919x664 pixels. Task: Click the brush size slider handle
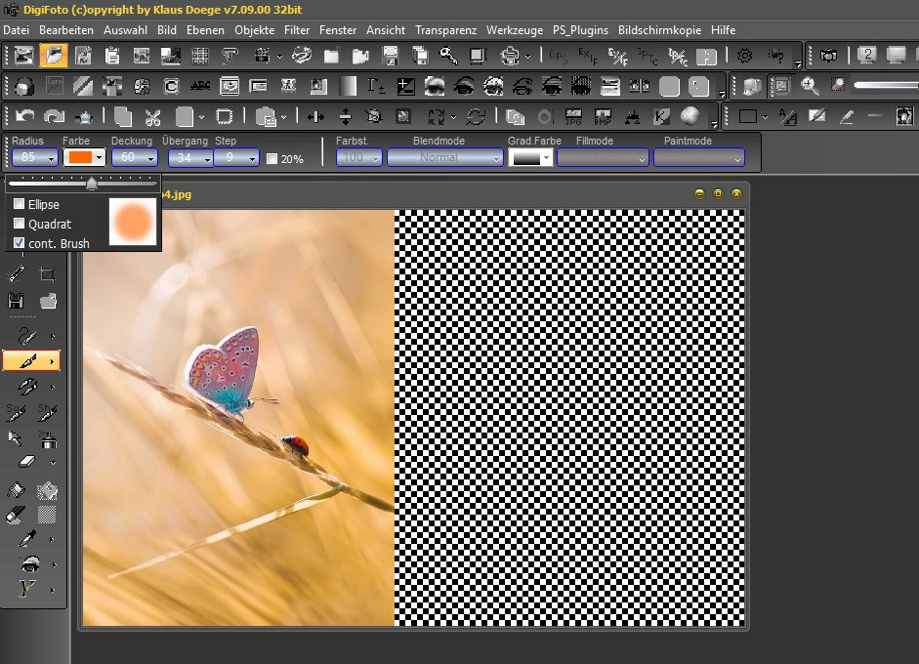click(91, 183)
